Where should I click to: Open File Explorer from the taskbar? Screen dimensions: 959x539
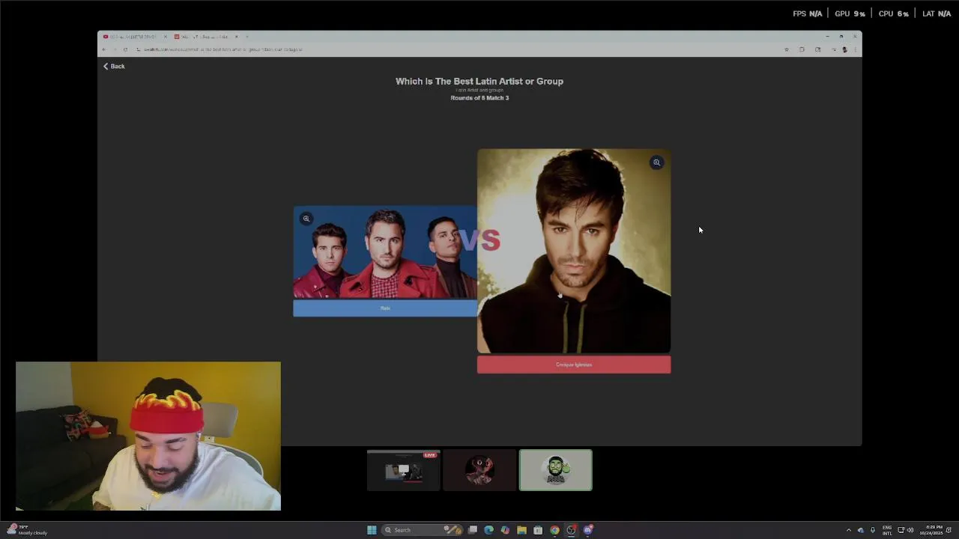pos(521,530)
